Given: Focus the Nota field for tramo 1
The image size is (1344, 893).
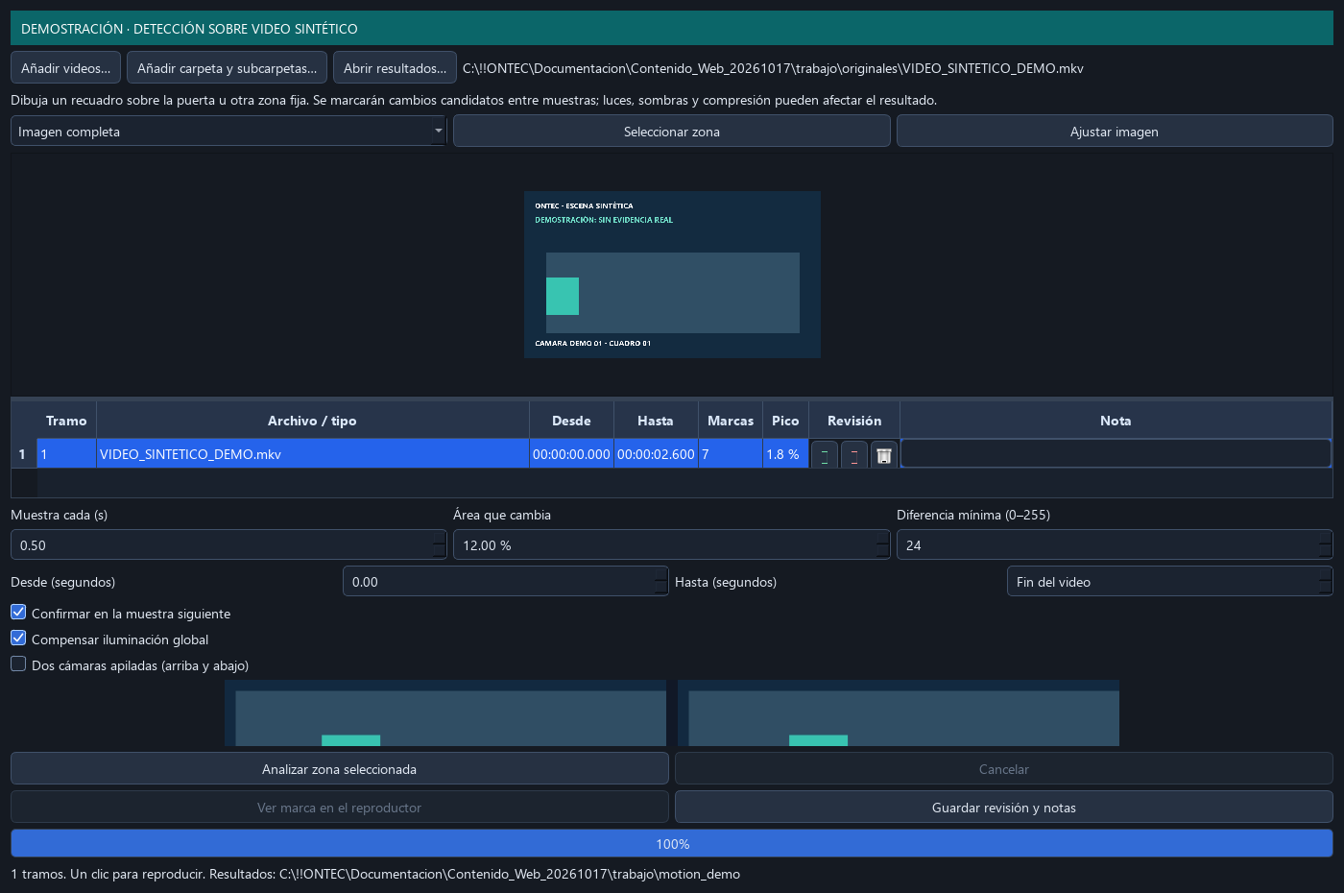Looking at the screenshot, I should (1116, 454).
